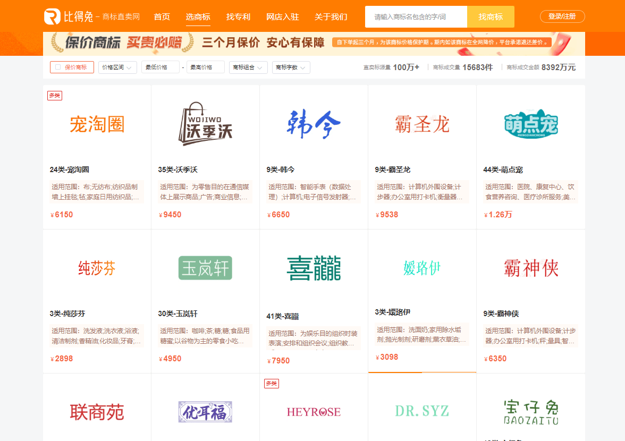Open 关于我们 page

(331, 16)
